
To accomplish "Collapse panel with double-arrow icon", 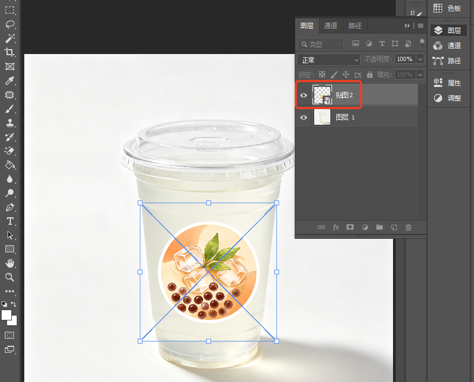I will (407, 26).
